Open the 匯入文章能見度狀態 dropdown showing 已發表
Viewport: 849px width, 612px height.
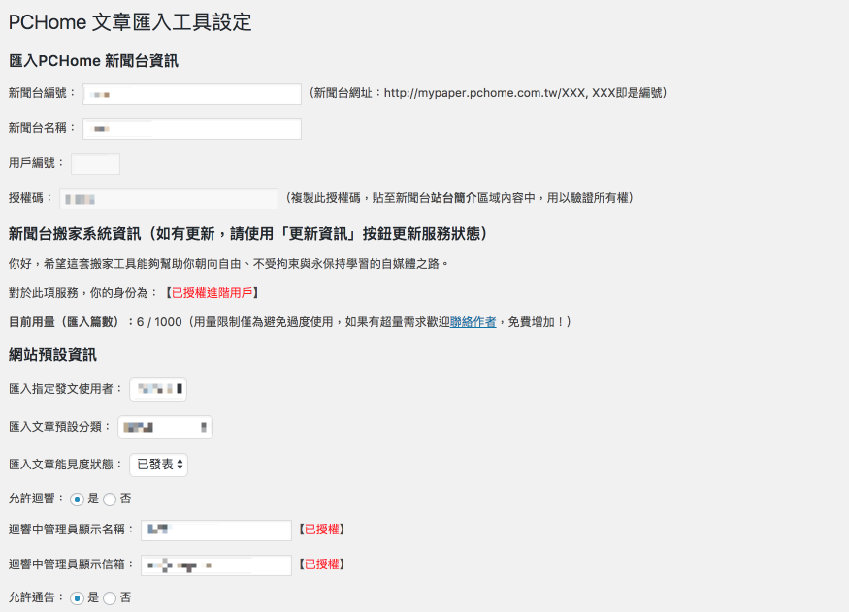159,465
